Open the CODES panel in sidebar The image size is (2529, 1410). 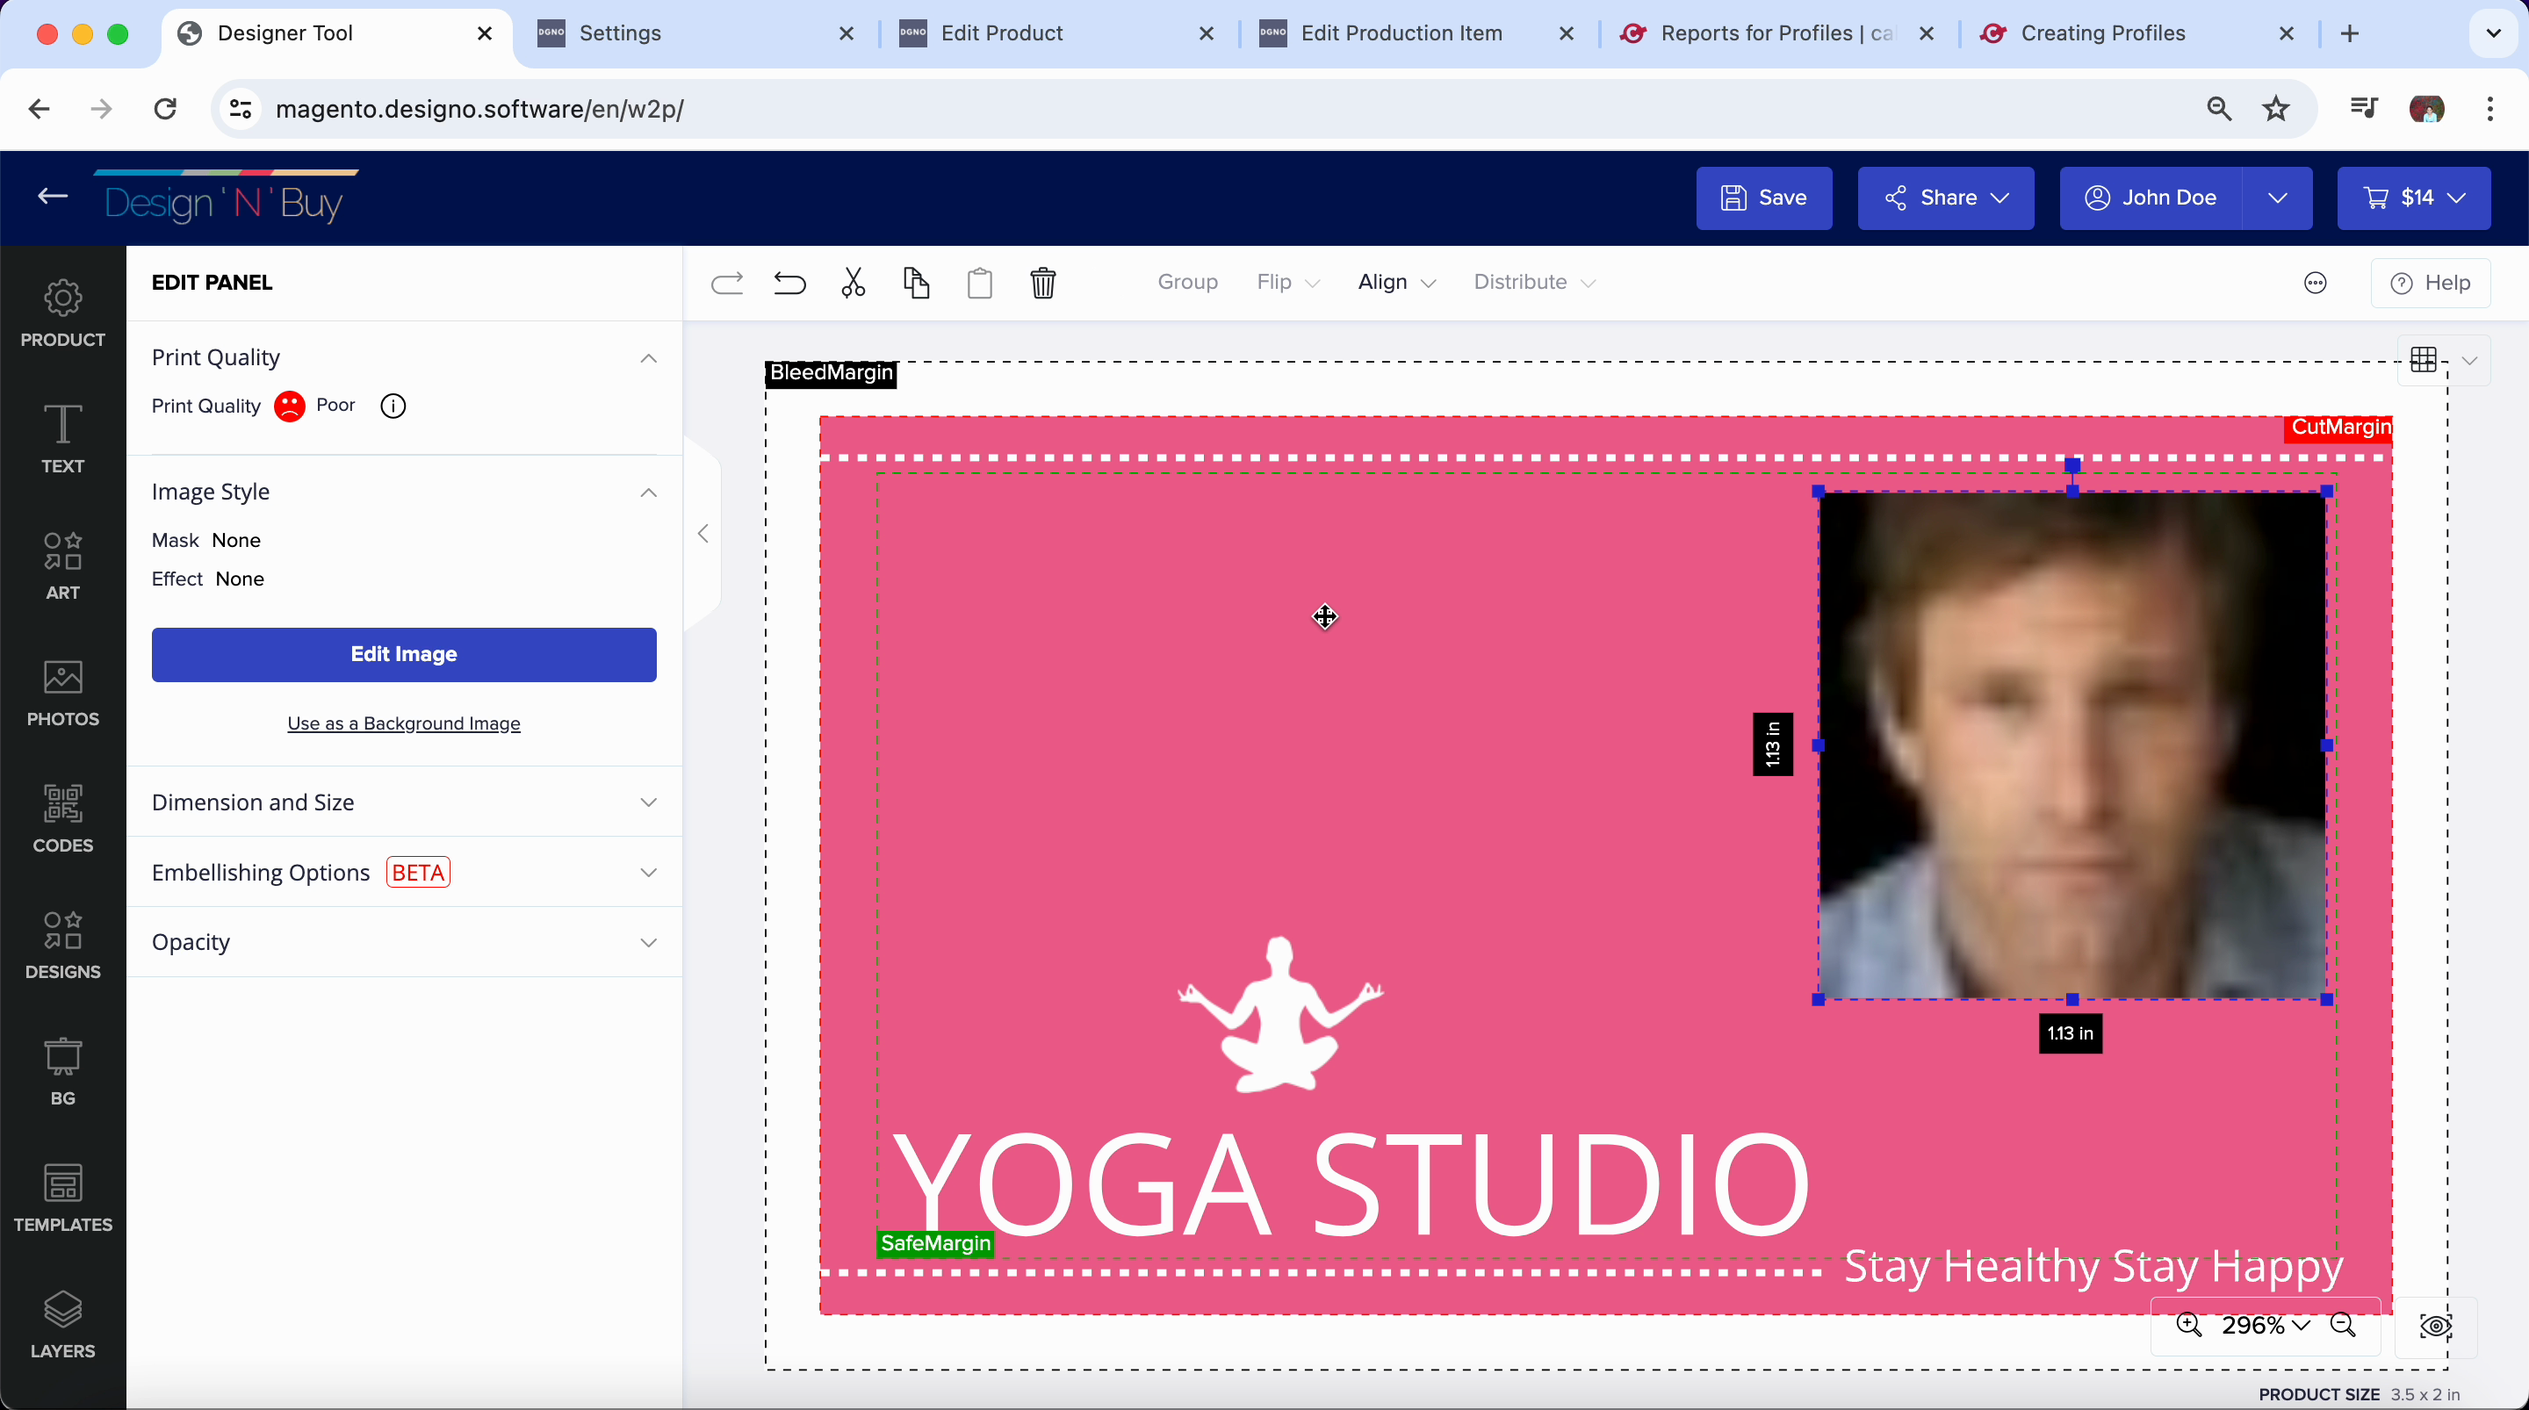[63, 818]
